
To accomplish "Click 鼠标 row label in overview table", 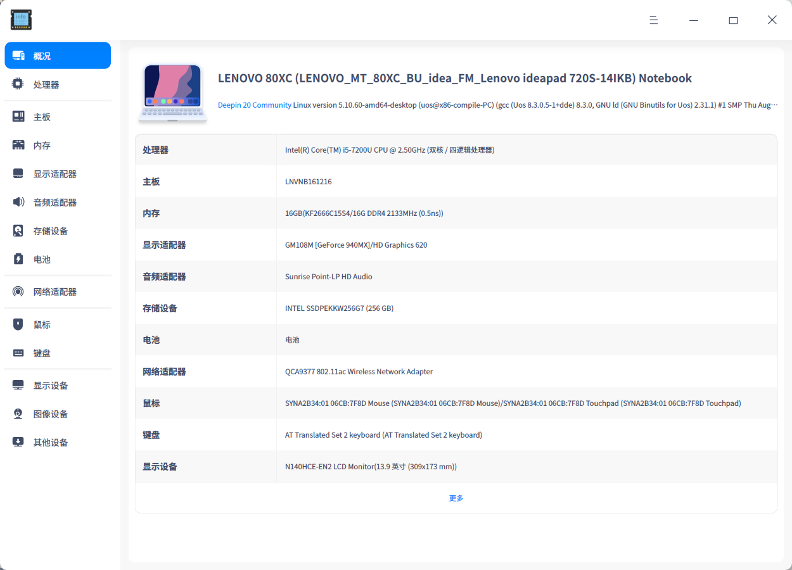I will pos(151,403).
